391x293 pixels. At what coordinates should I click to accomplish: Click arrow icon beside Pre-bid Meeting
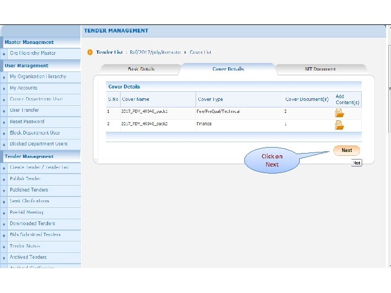pos(4,213)
